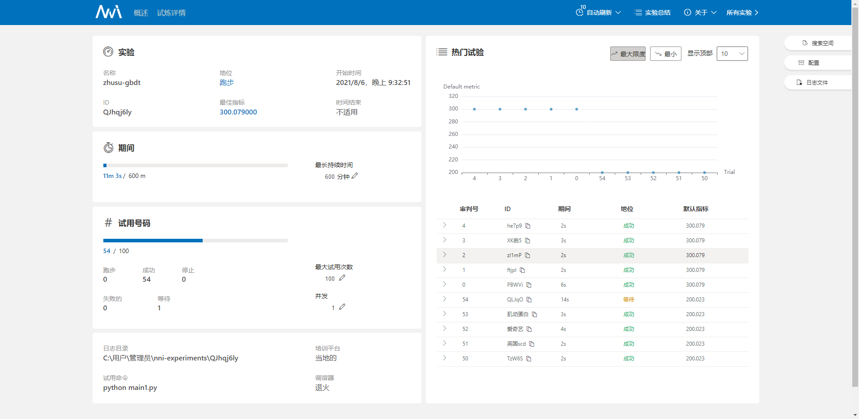Copy trial ID TzW6S
Screen dimensions: 859x419
529,359
